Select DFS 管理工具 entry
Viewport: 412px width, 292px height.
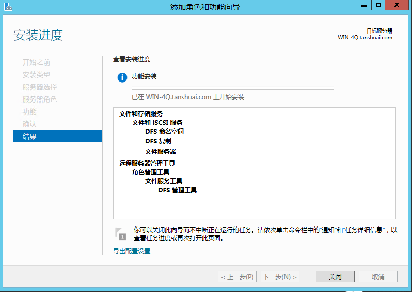(178, 190)
